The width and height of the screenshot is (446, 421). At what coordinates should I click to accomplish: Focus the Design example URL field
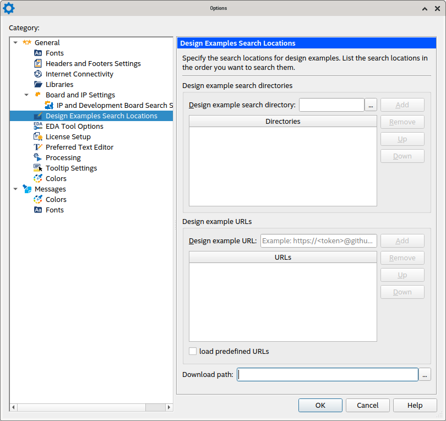pyautogui.click(x=319, y=241)
